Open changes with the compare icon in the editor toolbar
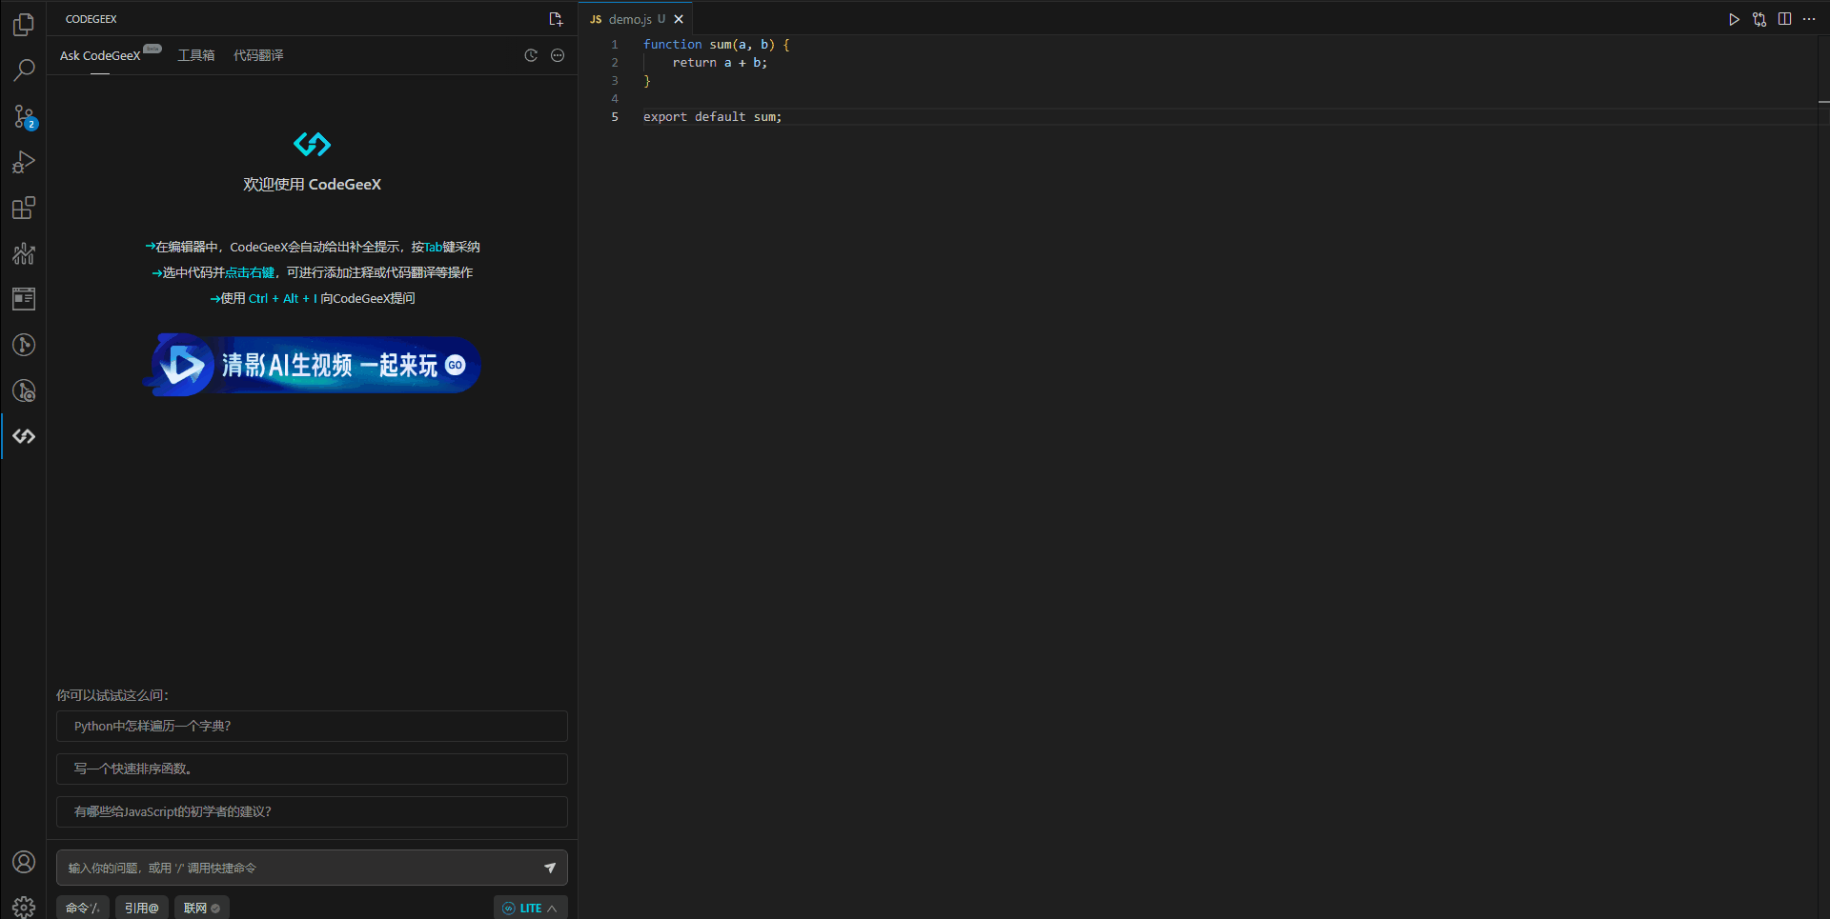The image size is (1830, 919). (x=1759, y=19)
